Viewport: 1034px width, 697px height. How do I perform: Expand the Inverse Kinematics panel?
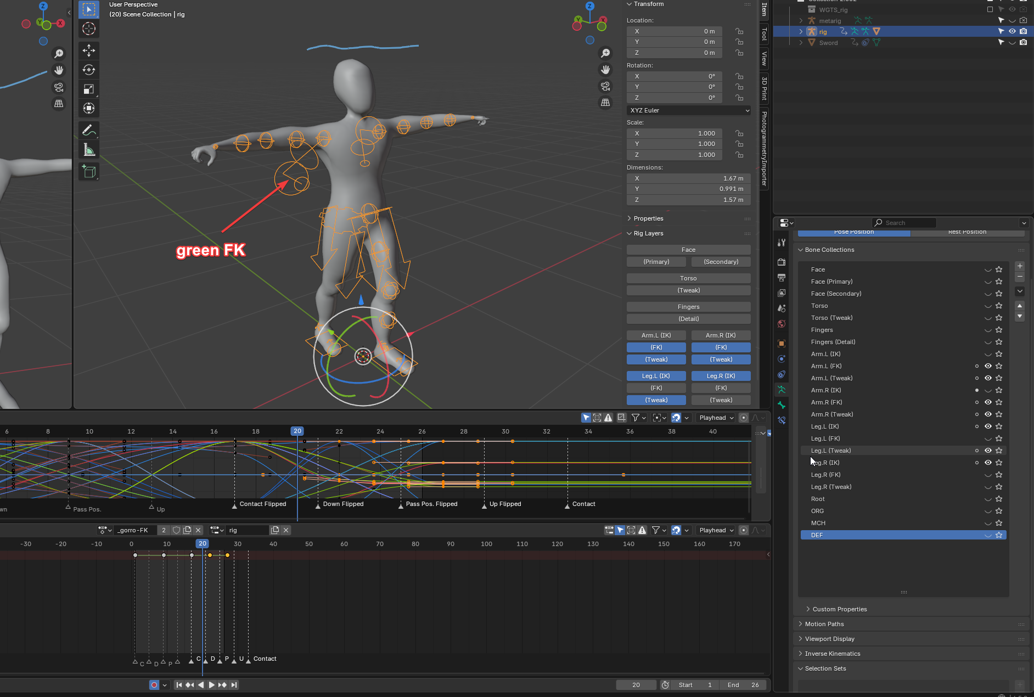coord(832,654)
